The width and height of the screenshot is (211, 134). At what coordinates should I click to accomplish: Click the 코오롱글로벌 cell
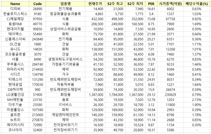click(15, 54)
